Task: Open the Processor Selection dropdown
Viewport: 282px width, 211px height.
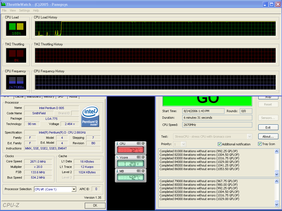Action: 74,189
